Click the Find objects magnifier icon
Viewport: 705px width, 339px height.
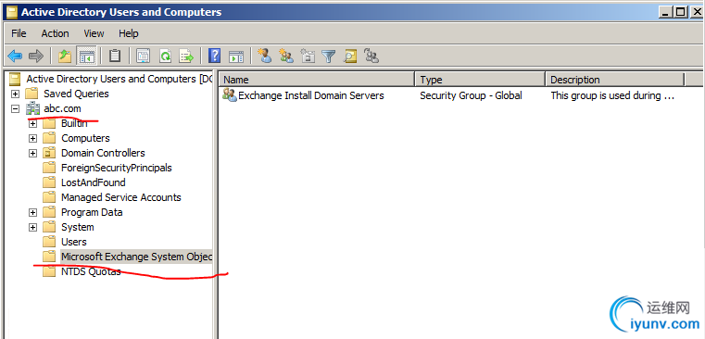350,56
